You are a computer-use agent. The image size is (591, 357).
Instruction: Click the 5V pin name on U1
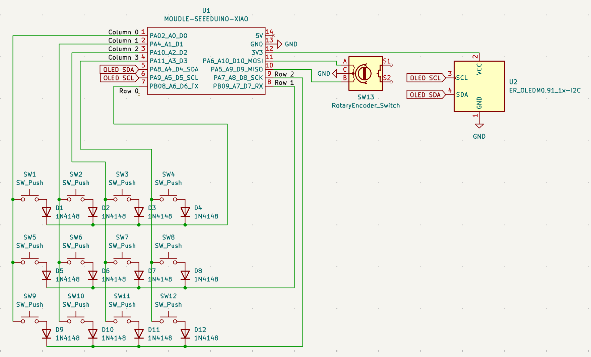click(x=259, y=36)
